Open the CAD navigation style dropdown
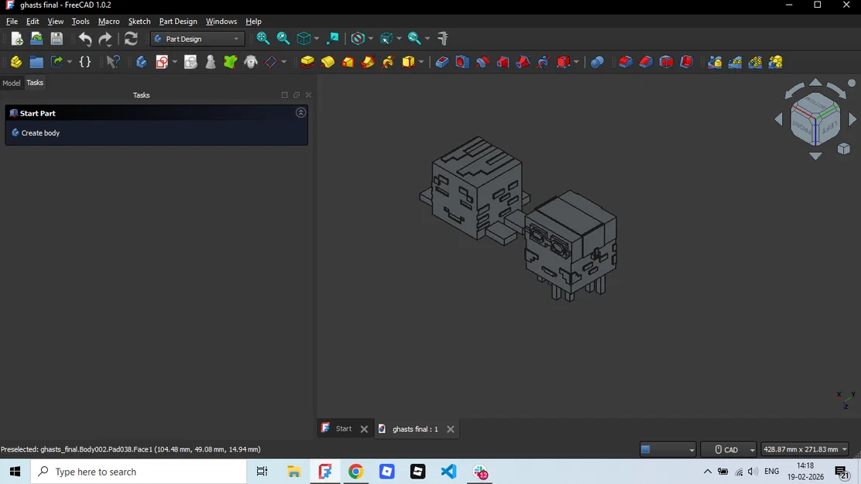 click(729, 449)
